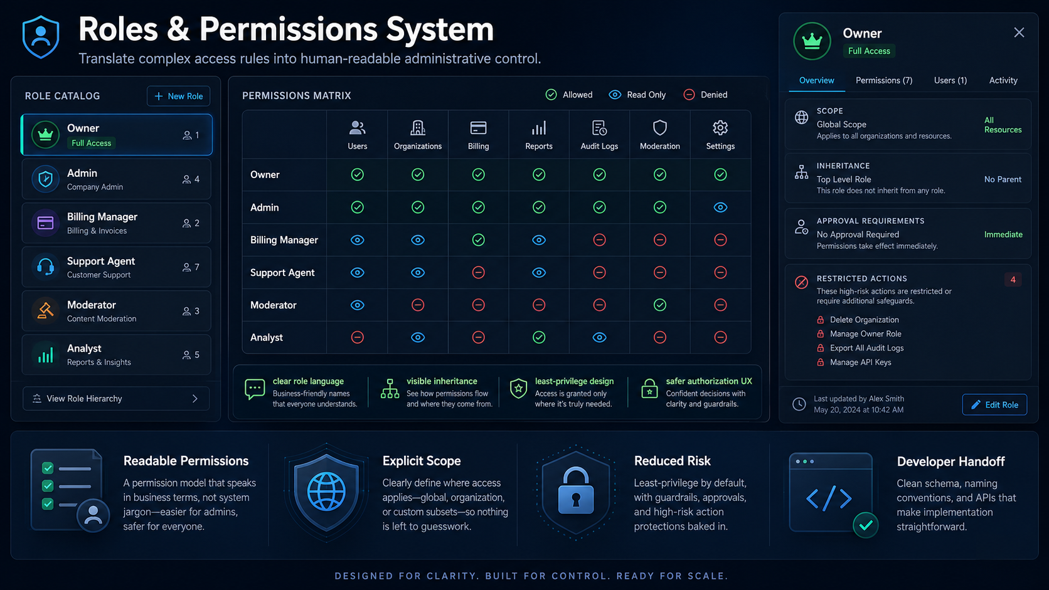
Task: Click the globe icon beside Scope
Action: (802, 117)
